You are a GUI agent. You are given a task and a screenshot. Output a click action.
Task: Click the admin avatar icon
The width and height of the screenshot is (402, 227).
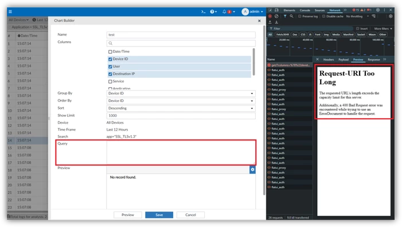pos(245,11)
